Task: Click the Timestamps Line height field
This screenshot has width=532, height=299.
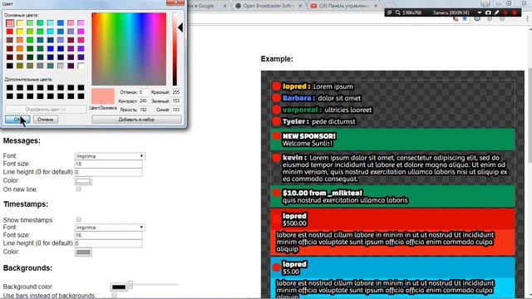Action: tap(108, 243)
